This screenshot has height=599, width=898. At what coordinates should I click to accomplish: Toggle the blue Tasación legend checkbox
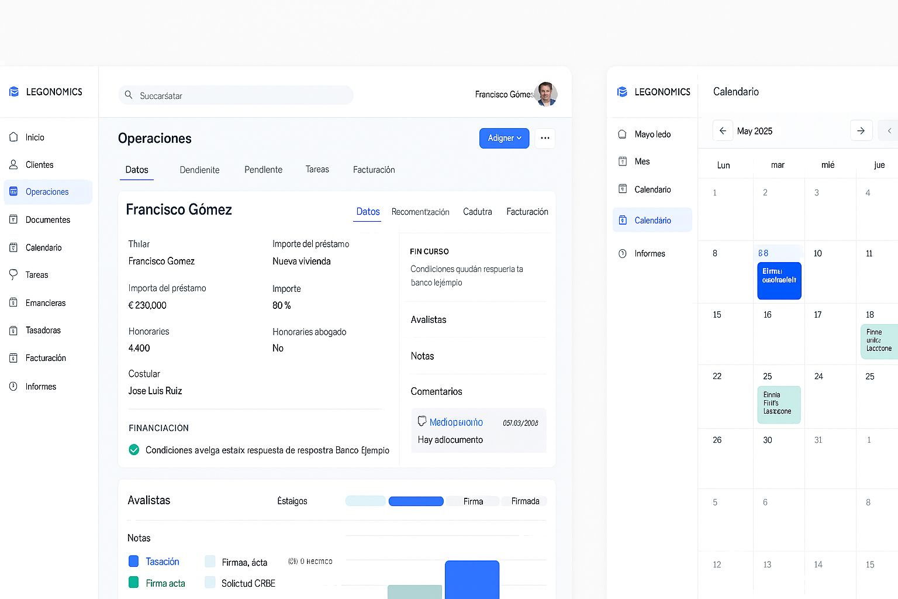coord(133,562)
